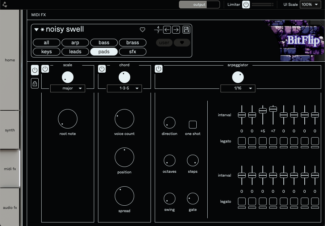
Task: Toggle the last top-row legato step
Action: 315,141
